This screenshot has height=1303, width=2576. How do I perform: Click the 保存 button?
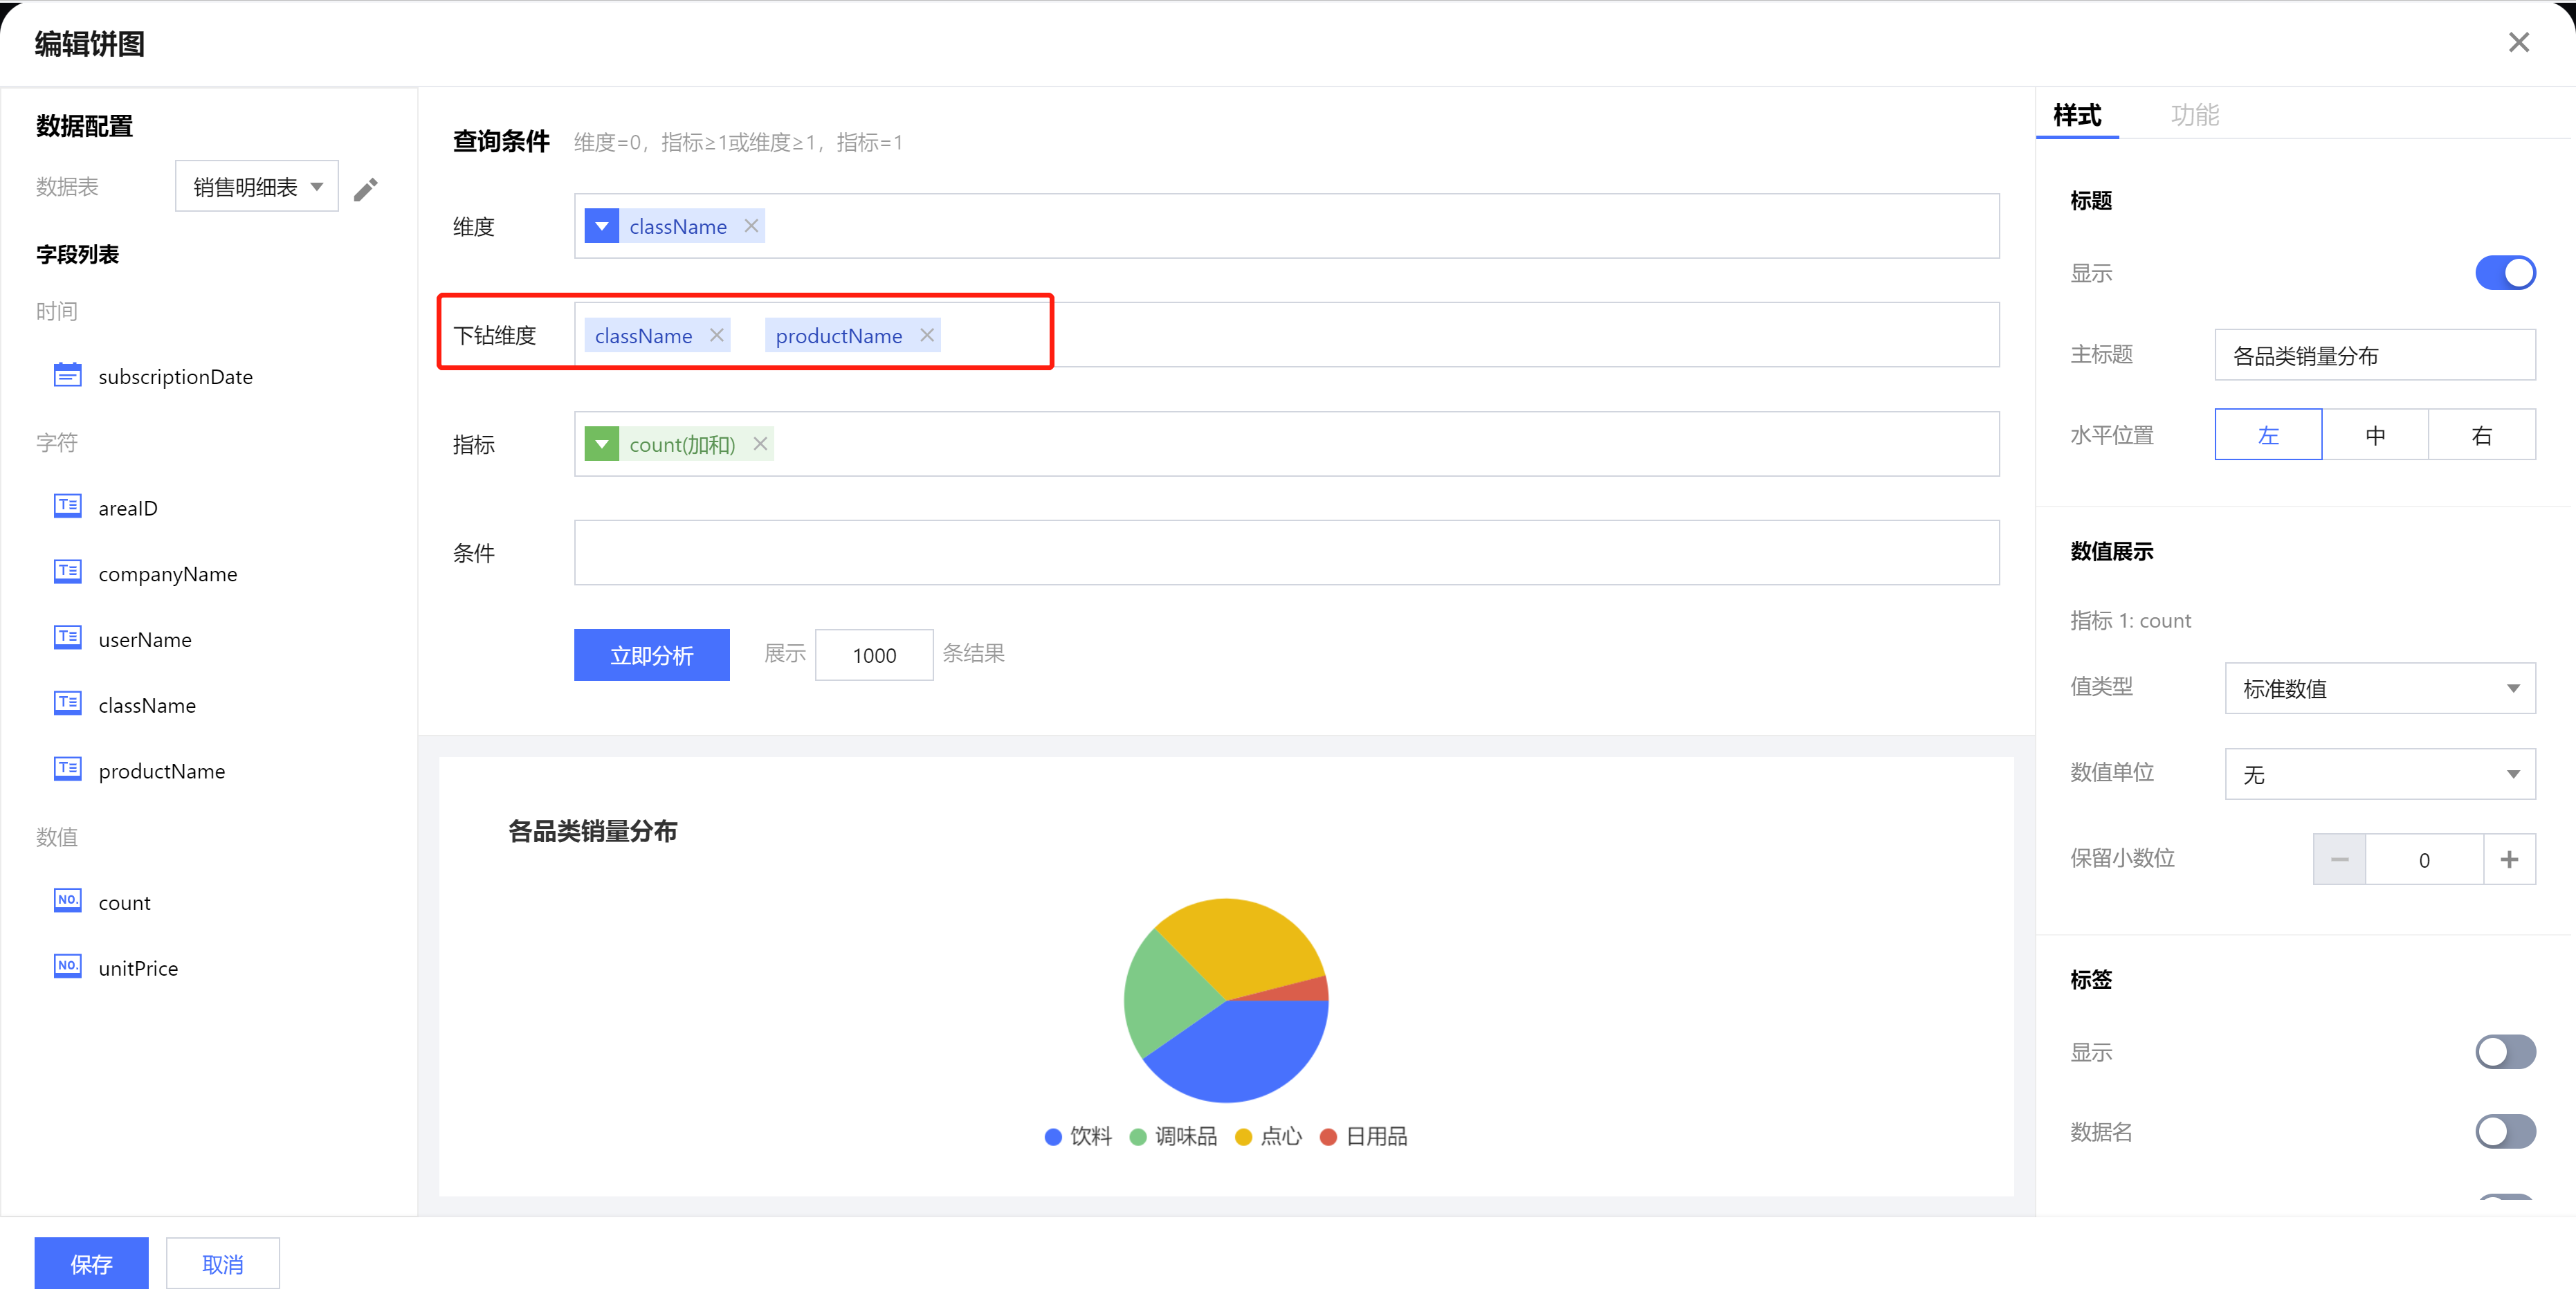[91, 1264]
